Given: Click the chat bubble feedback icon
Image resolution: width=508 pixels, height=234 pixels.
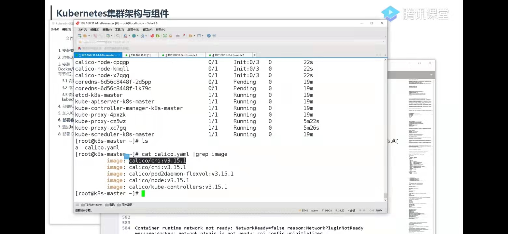Looking at the screenshot, I should 214,36.
